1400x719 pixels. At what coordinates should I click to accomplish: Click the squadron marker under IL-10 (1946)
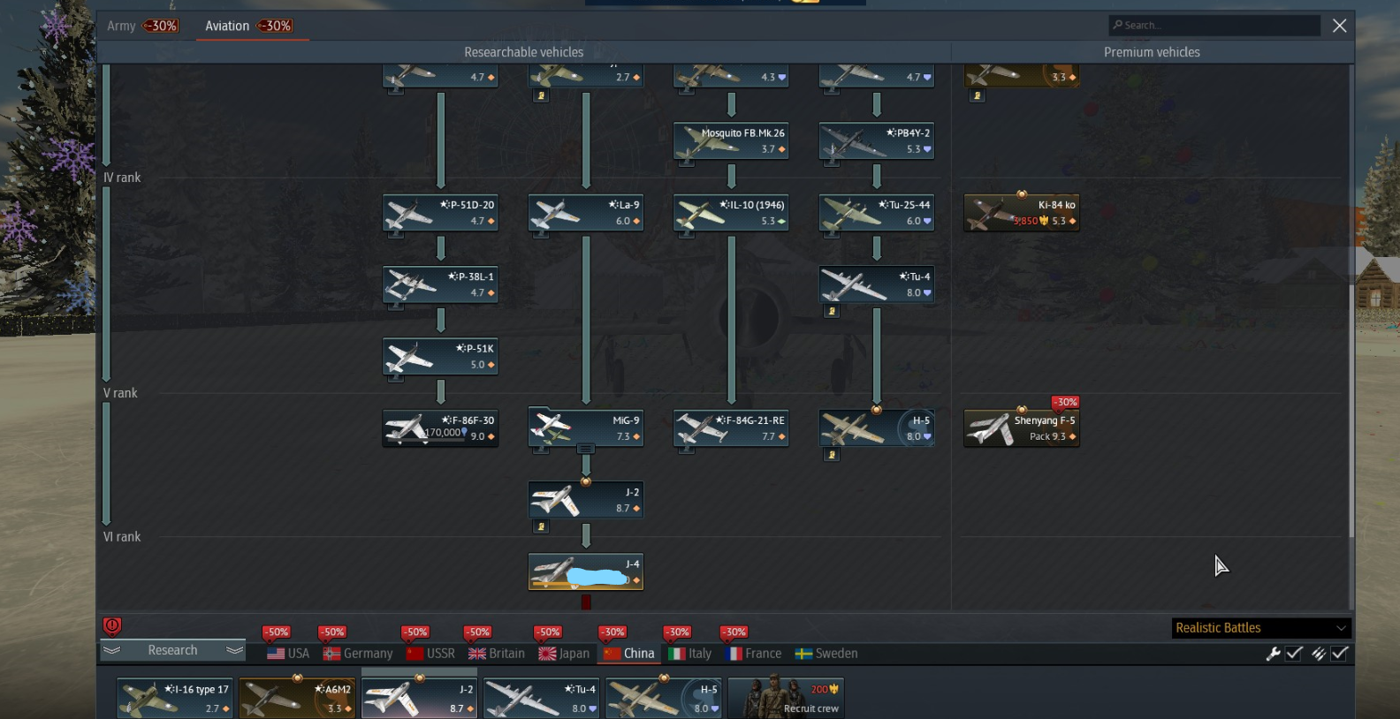686,234
